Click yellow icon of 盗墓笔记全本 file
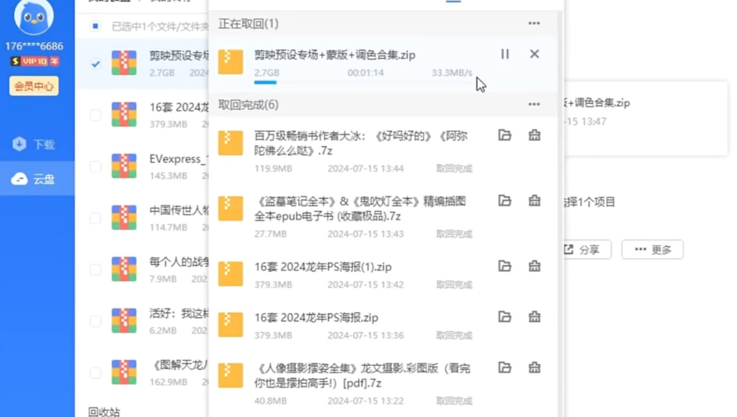This screenshot has height=417, width=737. tap(231, 208)
